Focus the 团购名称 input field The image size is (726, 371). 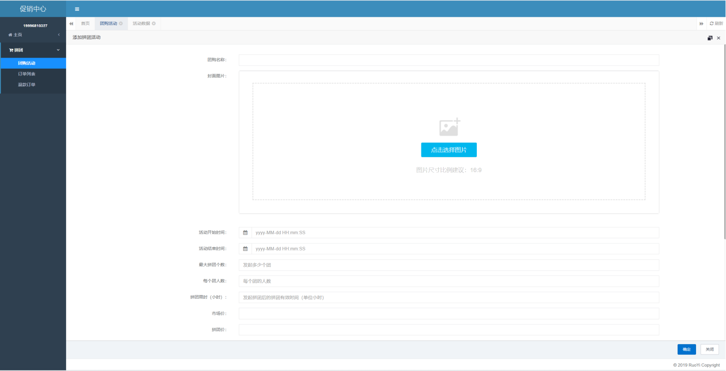pos(449,60)
